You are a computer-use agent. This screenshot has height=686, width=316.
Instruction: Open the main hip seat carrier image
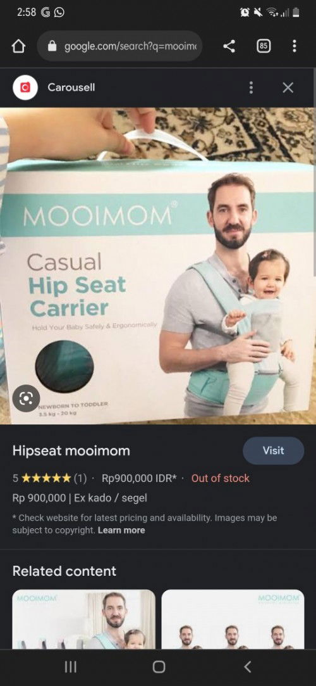158,266
